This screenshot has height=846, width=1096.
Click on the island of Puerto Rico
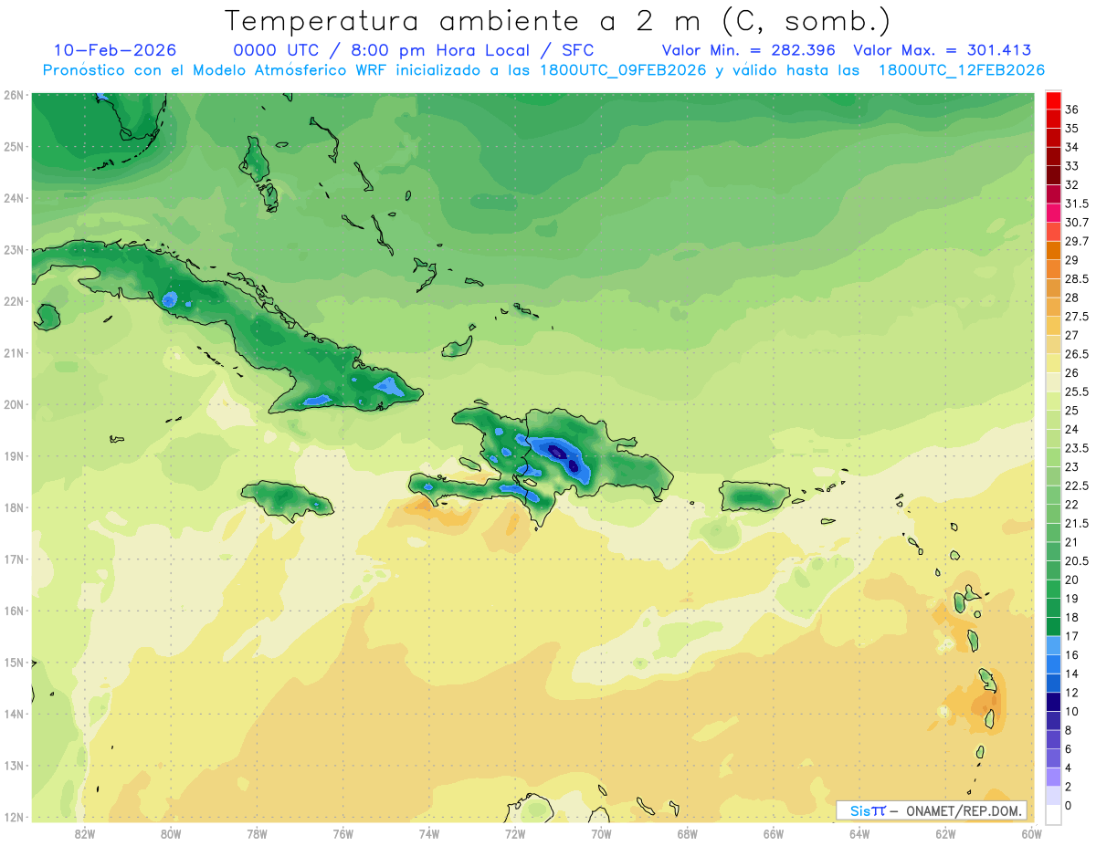753,496
